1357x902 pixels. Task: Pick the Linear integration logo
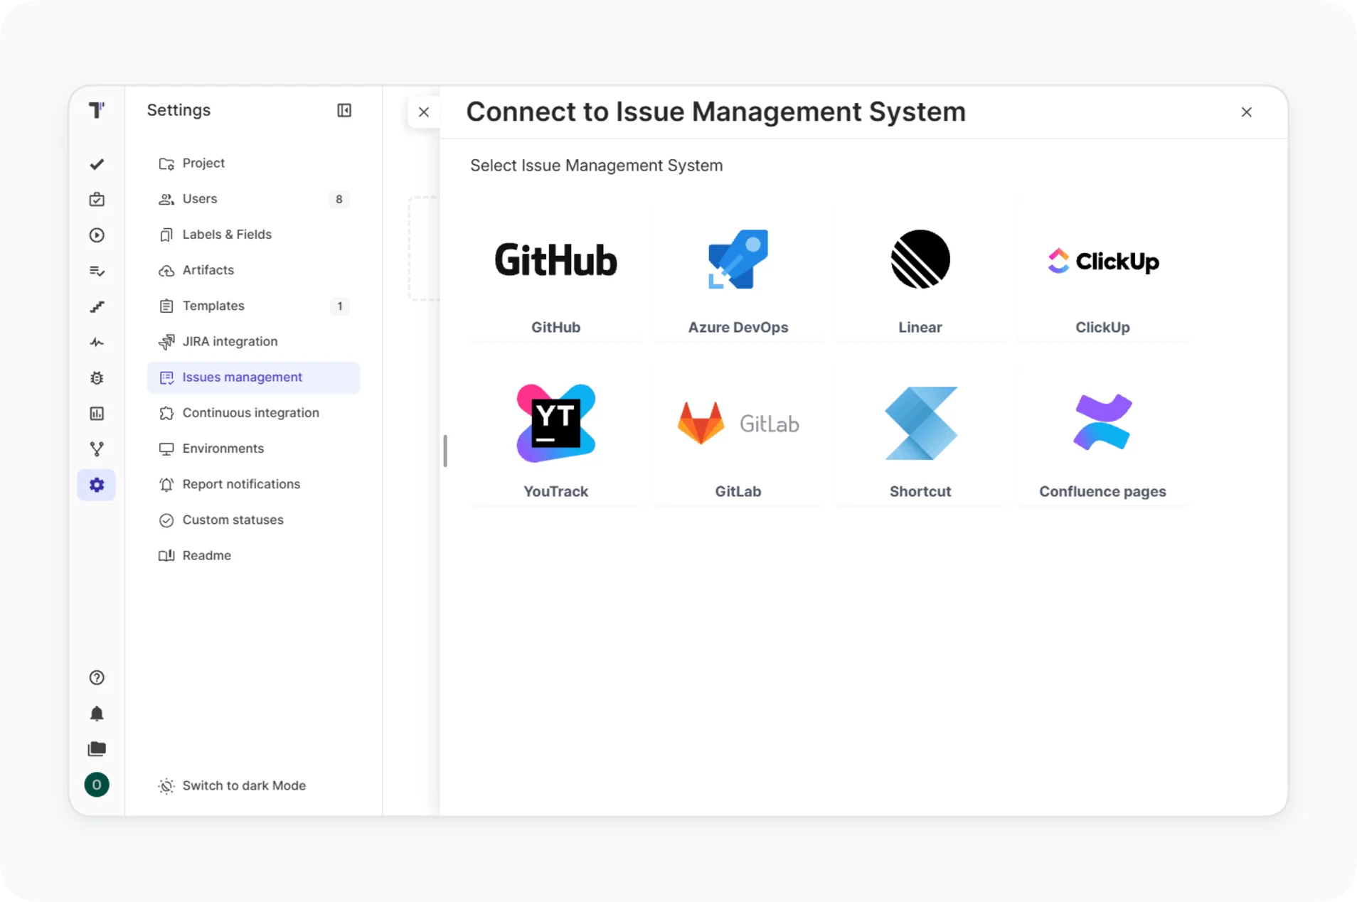920,259
